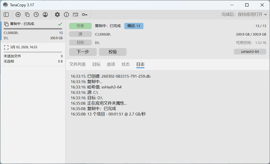Click the empty task progress bar

pos(33,52)
